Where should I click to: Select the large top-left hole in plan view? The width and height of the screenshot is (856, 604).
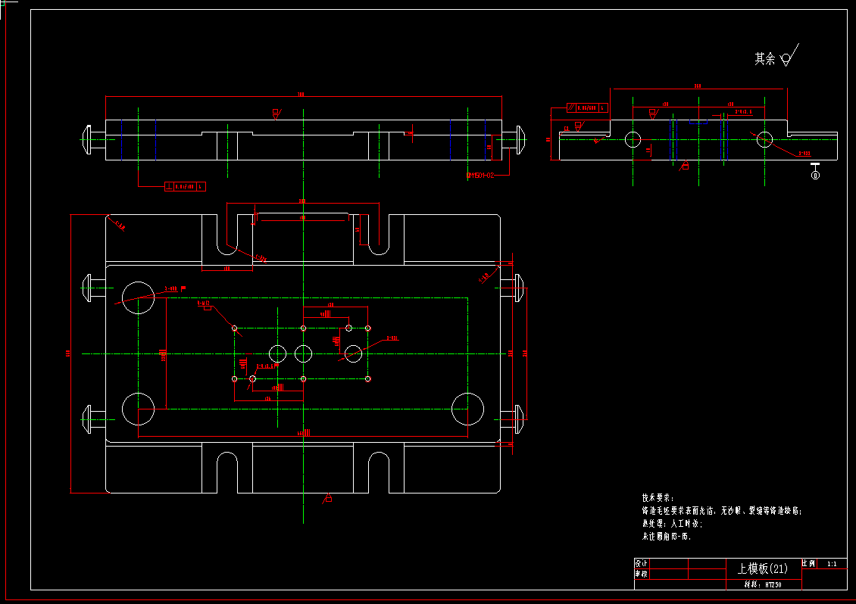[x=138, y=298]
